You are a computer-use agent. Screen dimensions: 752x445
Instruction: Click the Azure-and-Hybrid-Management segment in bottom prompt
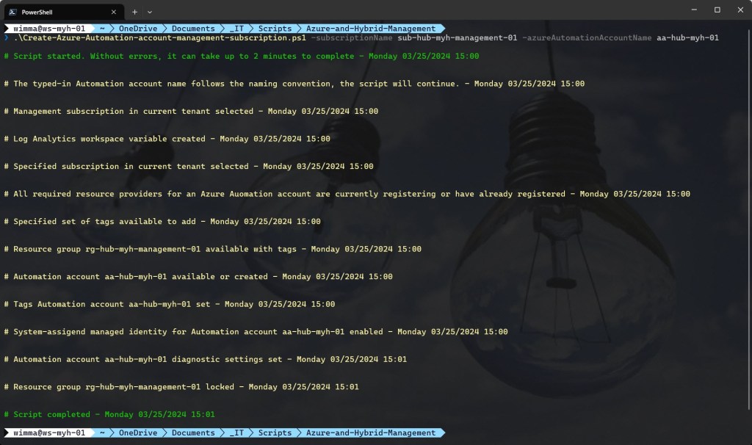371,433
